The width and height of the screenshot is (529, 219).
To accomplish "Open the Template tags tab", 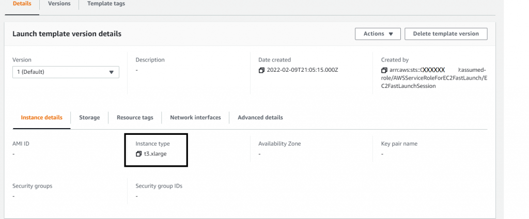I will point(106,4).
